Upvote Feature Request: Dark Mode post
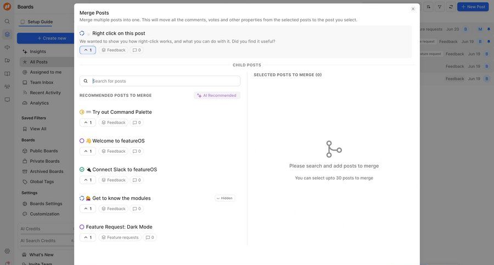 tap(88, 237)
